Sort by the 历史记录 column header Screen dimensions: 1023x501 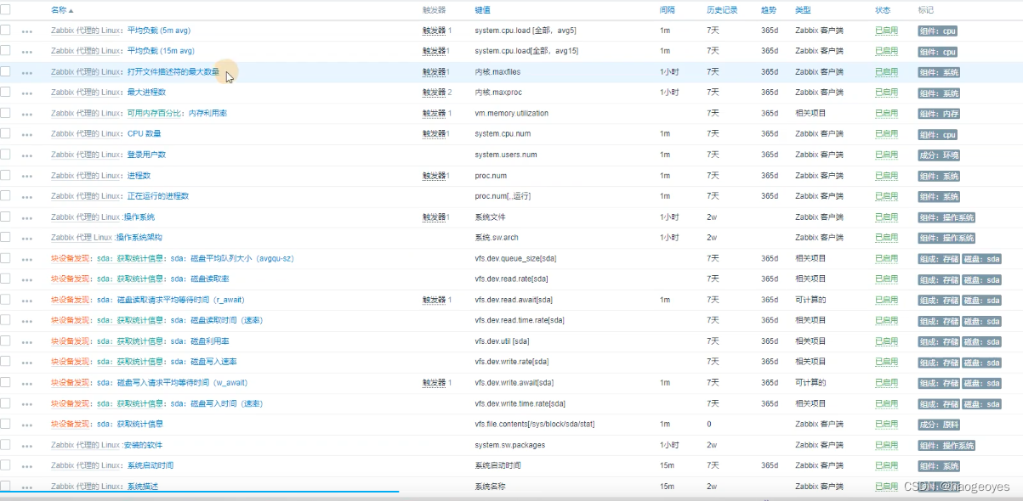point(722,10)
